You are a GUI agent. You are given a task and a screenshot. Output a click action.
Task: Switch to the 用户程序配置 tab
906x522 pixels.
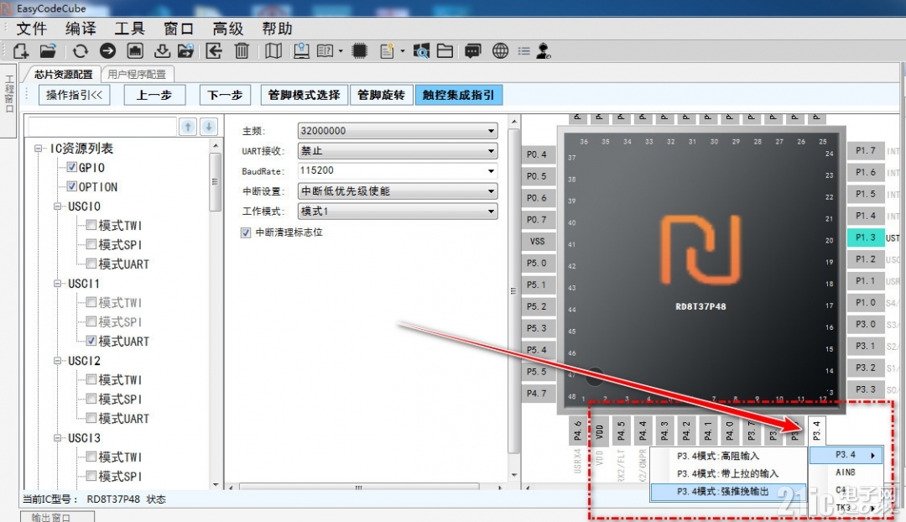point(137,74)
